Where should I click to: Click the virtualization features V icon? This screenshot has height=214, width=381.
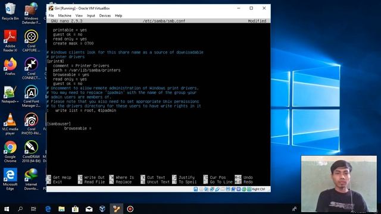238,189
